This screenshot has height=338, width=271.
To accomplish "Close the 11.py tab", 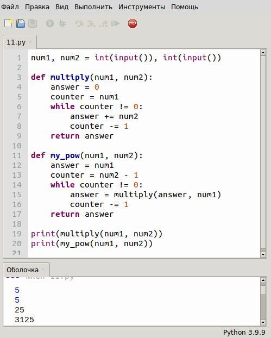I will pyautogui.click(x=30, y=42).
